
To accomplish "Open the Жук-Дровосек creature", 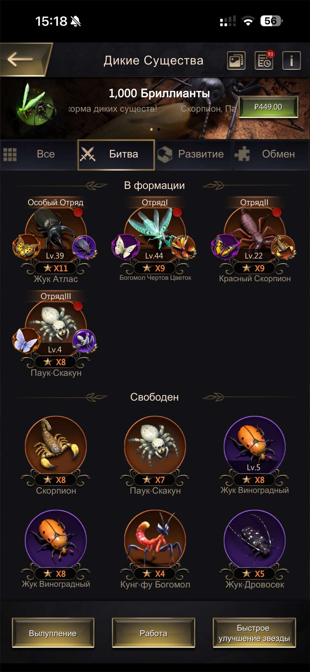I will [255, 549].
